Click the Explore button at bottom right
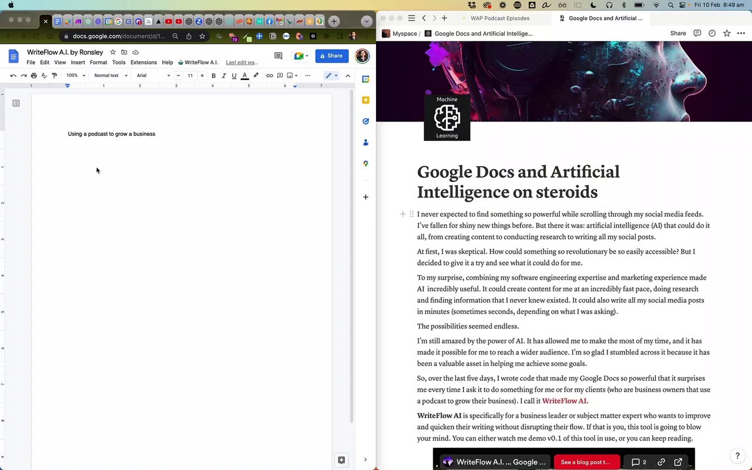752x470 pixels. pyautogui.click(x=341, y=460)
